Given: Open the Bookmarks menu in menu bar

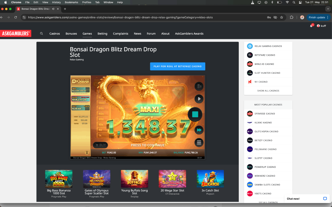Looking at the screenshot, I should (x=71, y=2).
